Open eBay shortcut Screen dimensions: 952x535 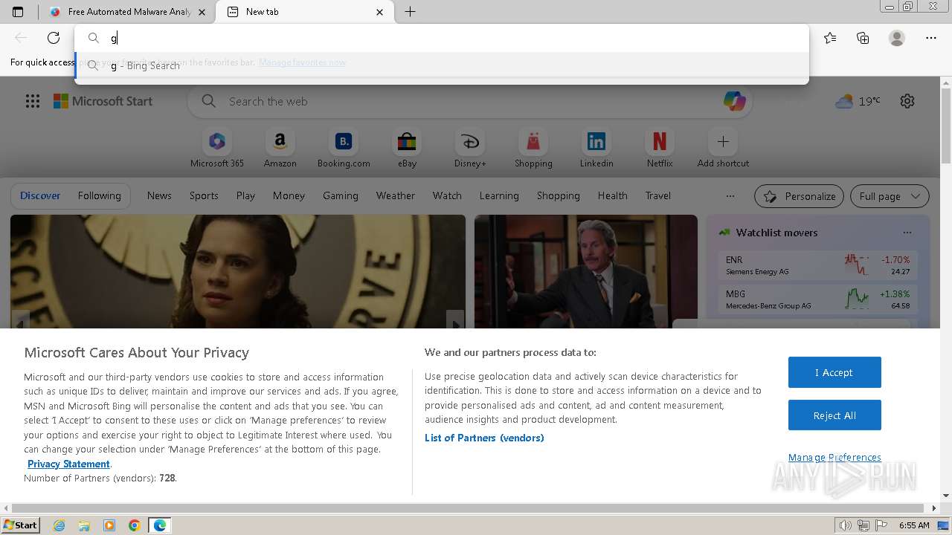coord(407,149)
